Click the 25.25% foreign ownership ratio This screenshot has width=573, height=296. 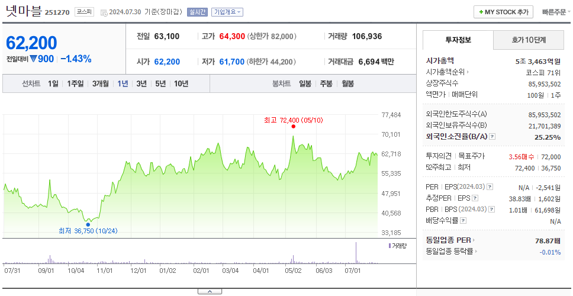pyautogui.click(x=548, y=137)
